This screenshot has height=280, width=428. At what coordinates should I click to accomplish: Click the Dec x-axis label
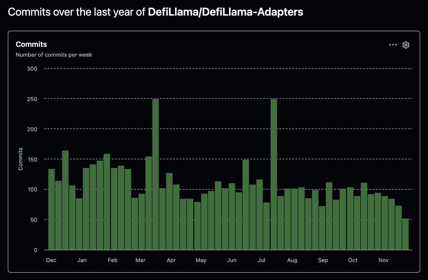tap(51, 260)
